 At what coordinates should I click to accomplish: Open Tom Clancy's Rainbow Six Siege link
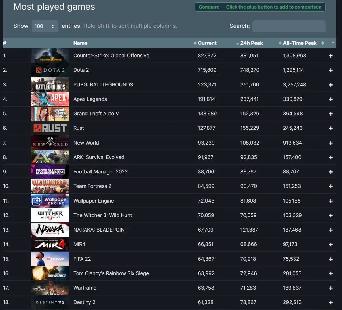(111, 273)
